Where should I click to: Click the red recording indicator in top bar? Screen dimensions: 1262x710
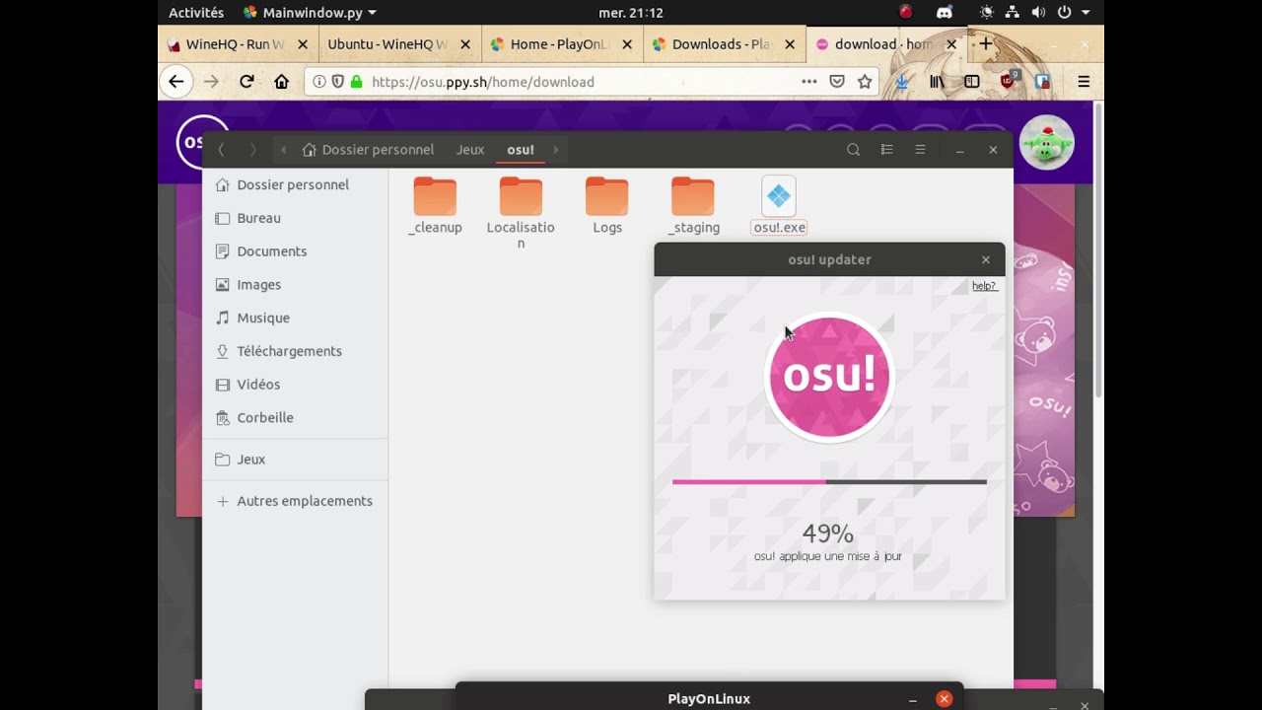pyautogui.click(x=906, y=13)
